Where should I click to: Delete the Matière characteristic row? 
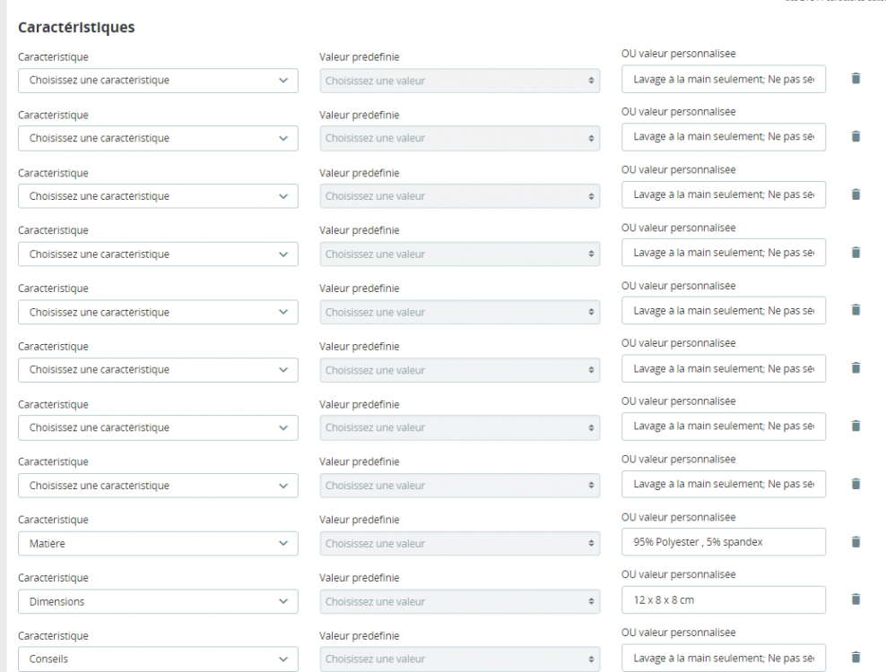856,541
